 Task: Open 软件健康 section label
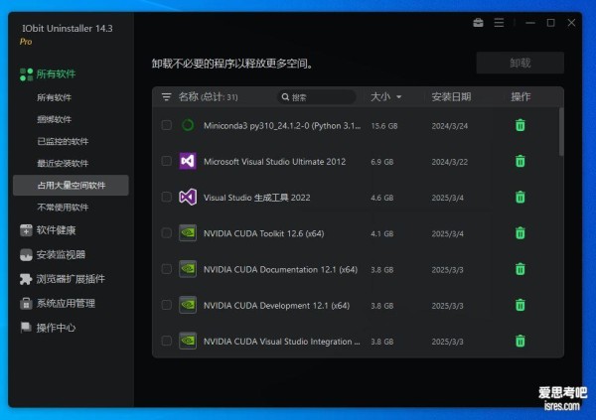56,230
